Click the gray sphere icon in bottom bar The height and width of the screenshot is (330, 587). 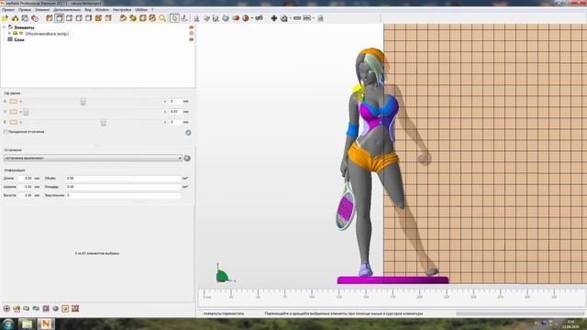55,309
